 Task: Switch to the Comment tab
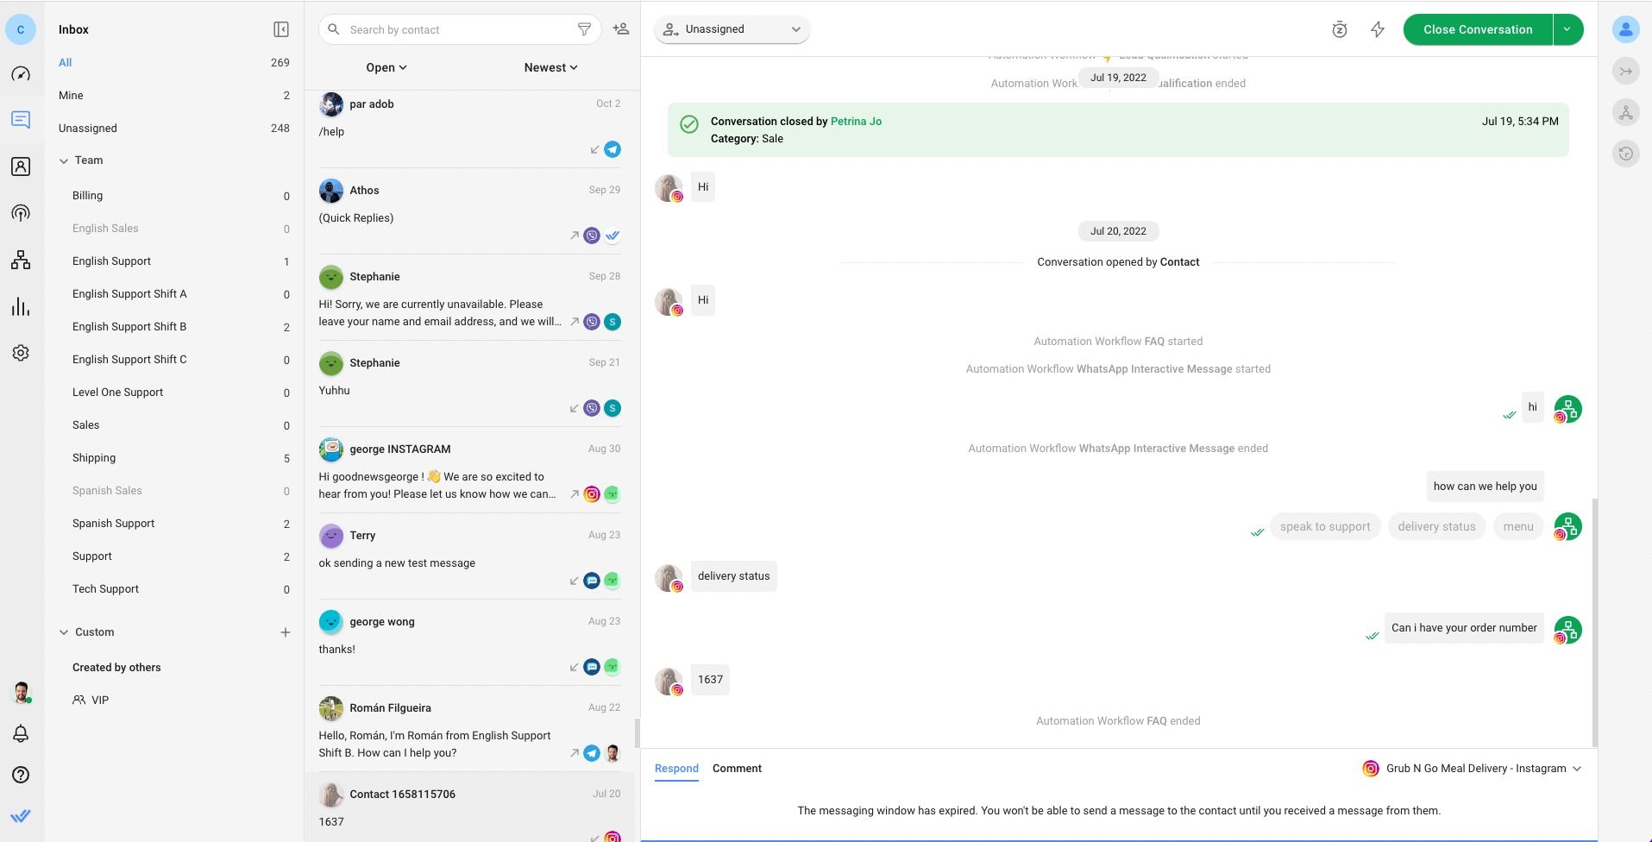coord(737,769)
